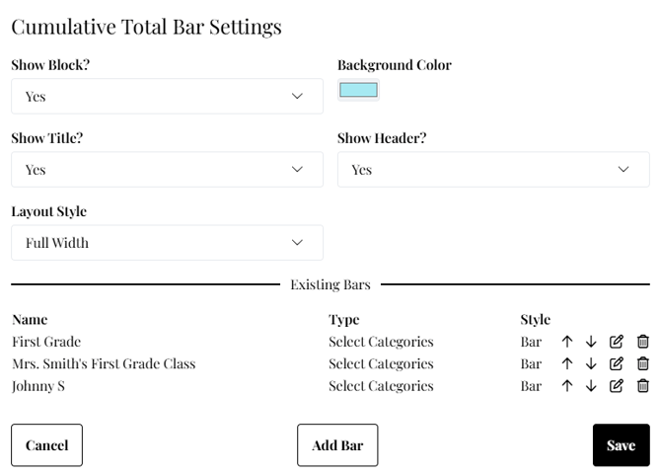Delete the First Grade bar
The height and width of the screenshot is (475, 661).
pos(642,342)
